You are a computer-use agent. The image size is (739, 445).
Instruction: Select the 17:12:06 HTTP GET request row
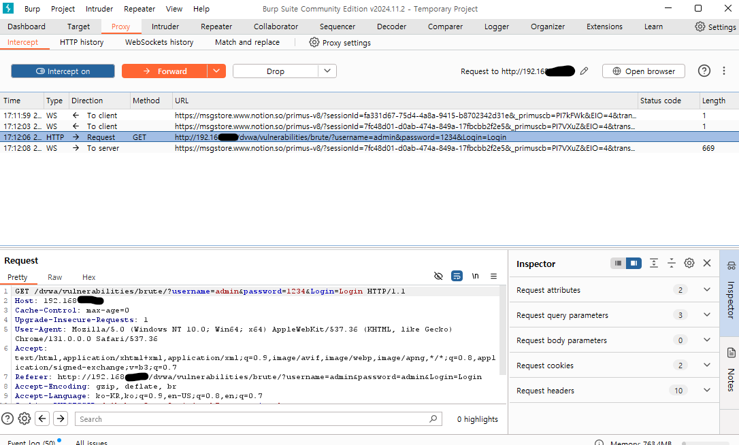[x=369, y=137]
